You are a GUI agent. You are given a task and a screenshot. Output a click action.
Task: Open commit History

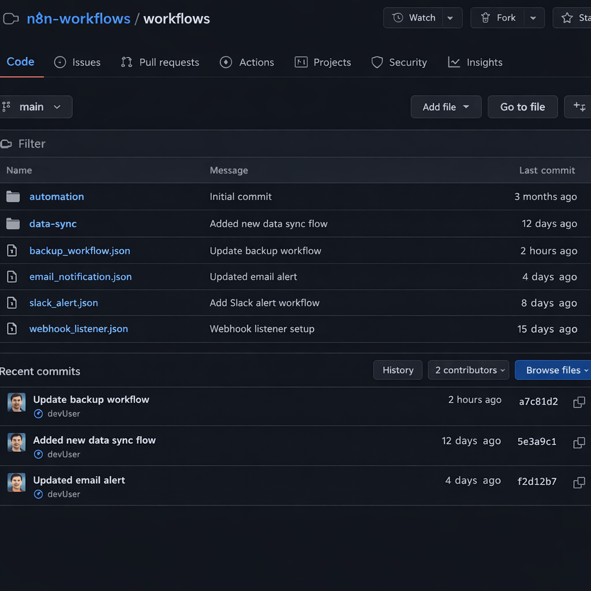[x=398, y=370]
